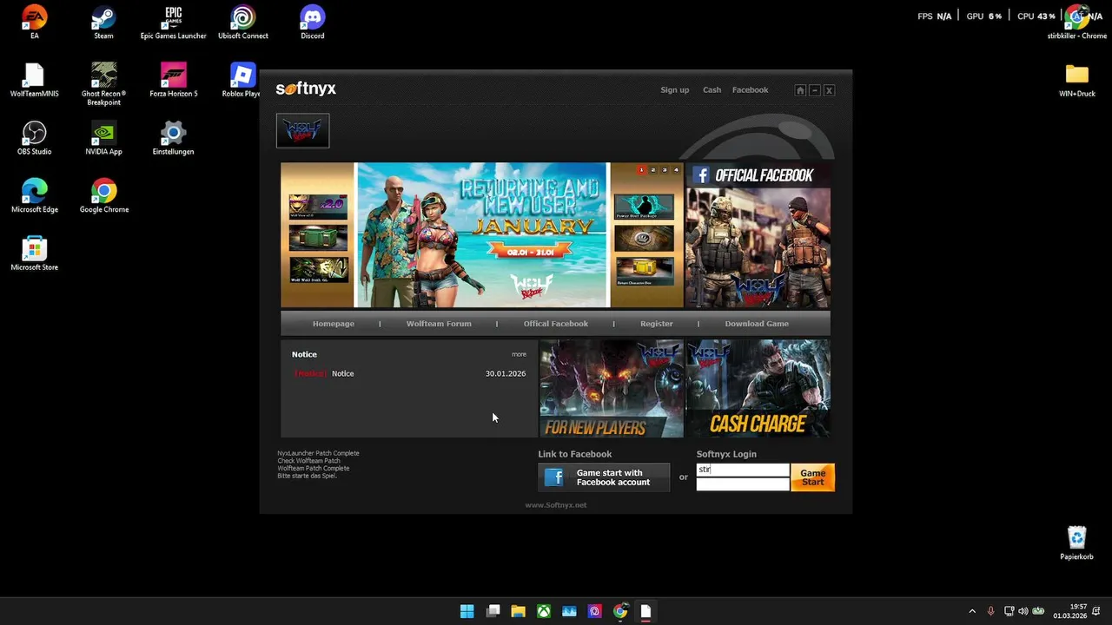This screenshot has width=1112, height=625.
Task: Open the Roblox Player desktop icon
Action: (x=242, y=81)
